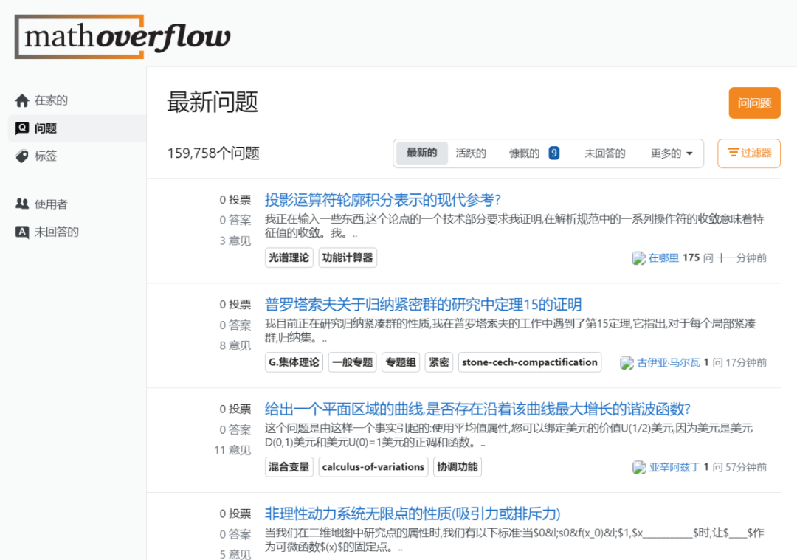Viewport: 797px width, 560px height.
Task: Go to 标签 tags page
Action: point(45,156)
